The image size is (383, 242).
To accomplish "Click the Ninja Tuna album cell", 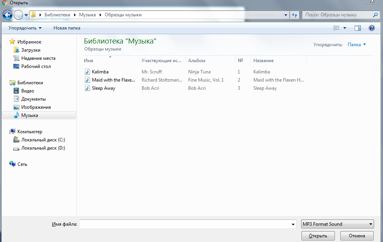I will click(x=199, y=72).
